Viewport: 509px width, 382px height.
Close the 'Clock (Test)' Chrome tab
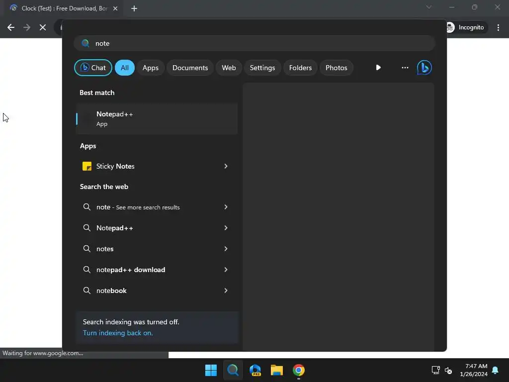pos(115,8)
